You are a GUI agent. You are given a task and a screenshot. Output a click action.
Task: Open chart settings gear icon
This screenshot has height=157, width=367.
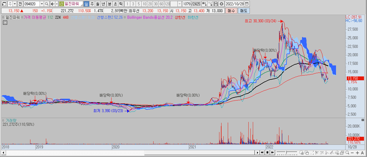coord(221,4)
